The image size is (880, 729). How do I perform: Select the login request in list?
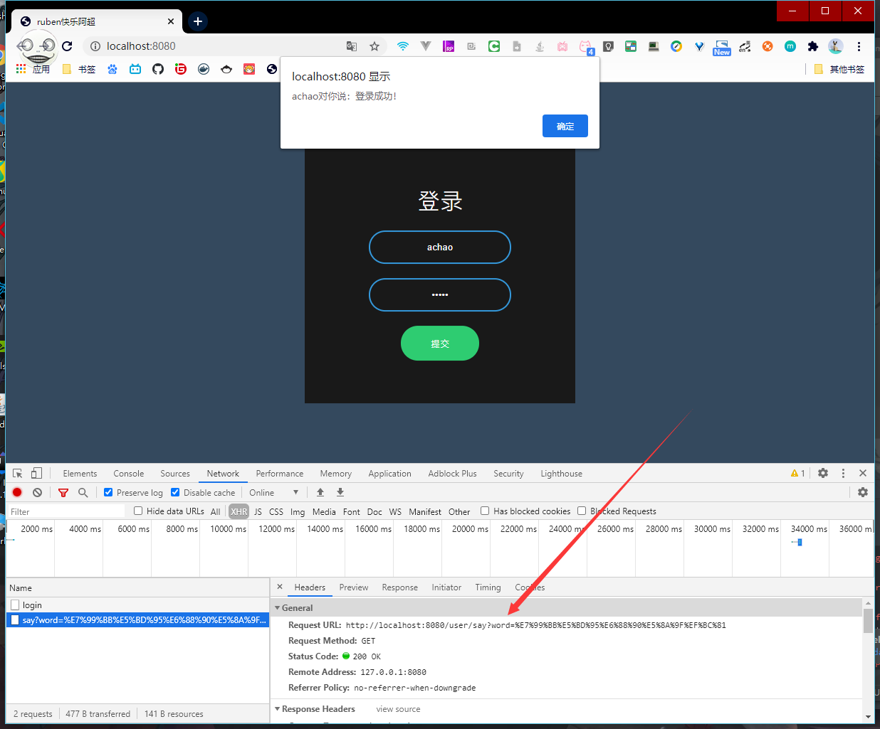click(32, 605)
